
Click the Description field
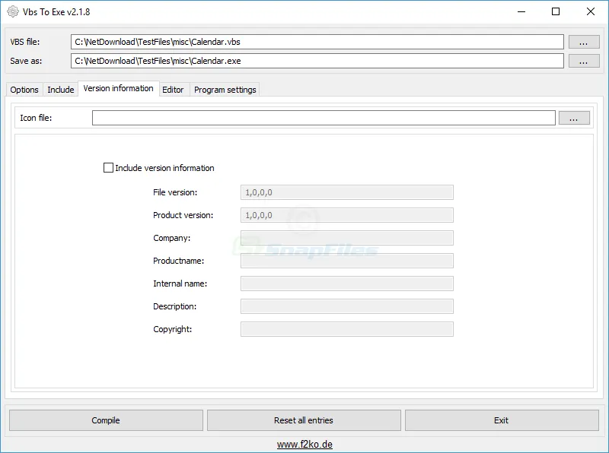tap(347, 306)
